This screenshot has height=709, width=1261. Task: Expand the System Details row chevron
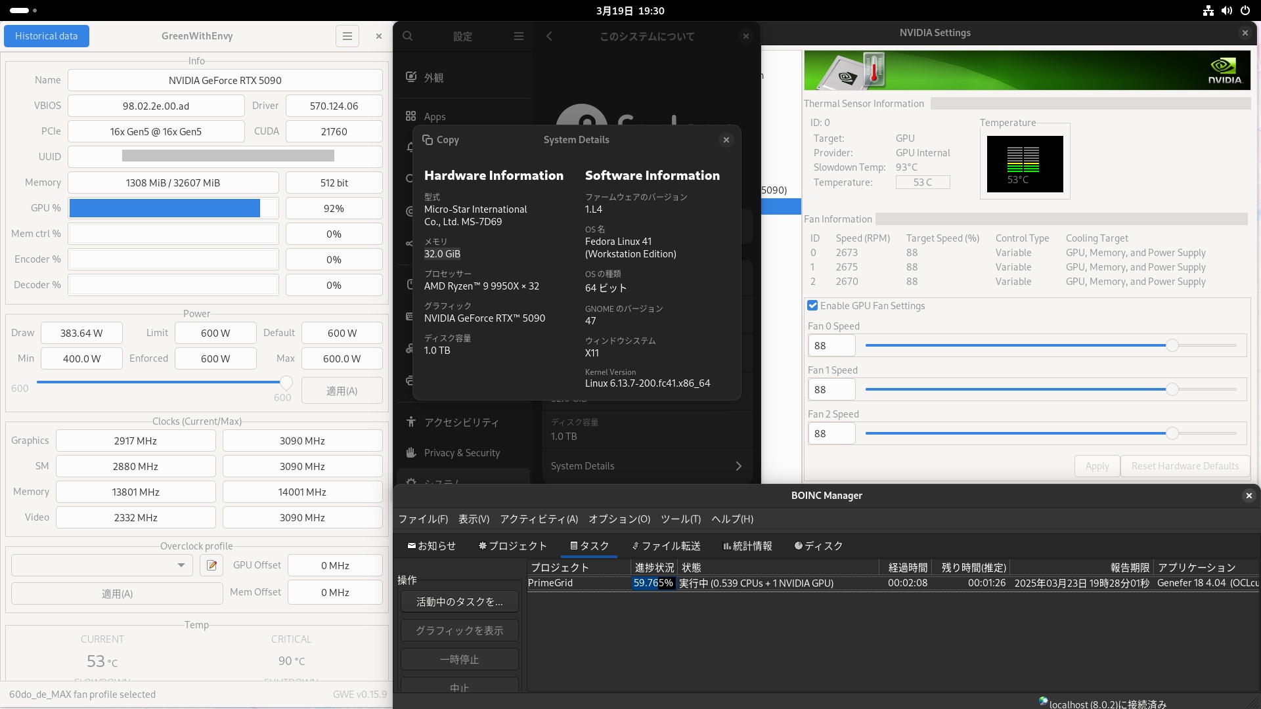point(738,466)
